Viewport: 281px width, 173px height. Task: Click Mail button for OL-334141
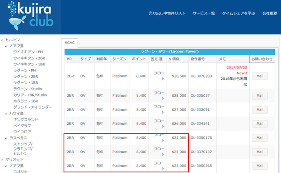click(x=260, y=123)
